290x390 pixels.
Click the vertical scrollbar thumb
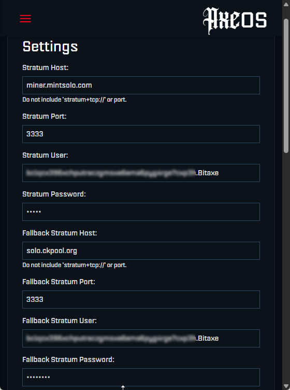286,86
